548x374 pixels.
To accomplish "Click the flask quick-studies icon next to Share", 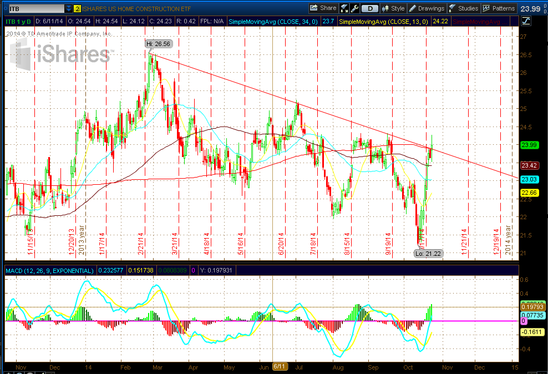I will pyautogui.click(x=344, y=8).
